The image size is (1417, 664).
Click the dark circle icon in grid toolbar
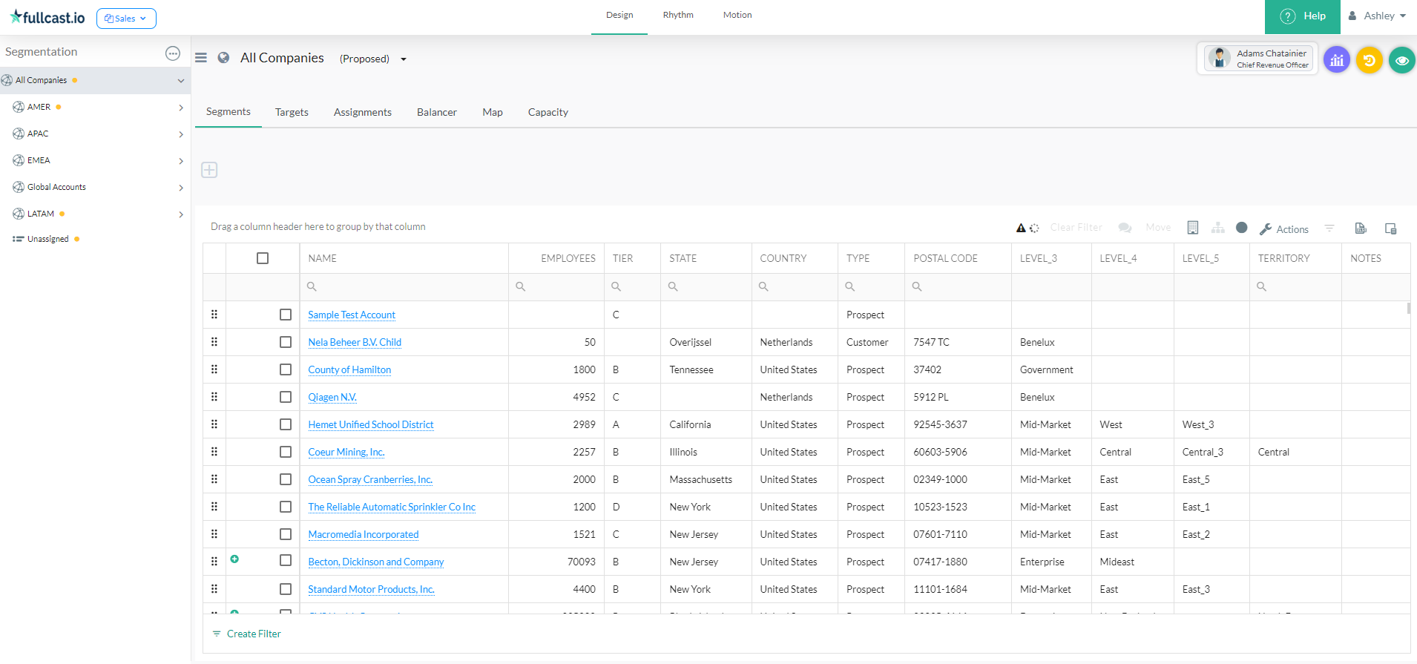pyautogui.click(x=1242, y=228)
